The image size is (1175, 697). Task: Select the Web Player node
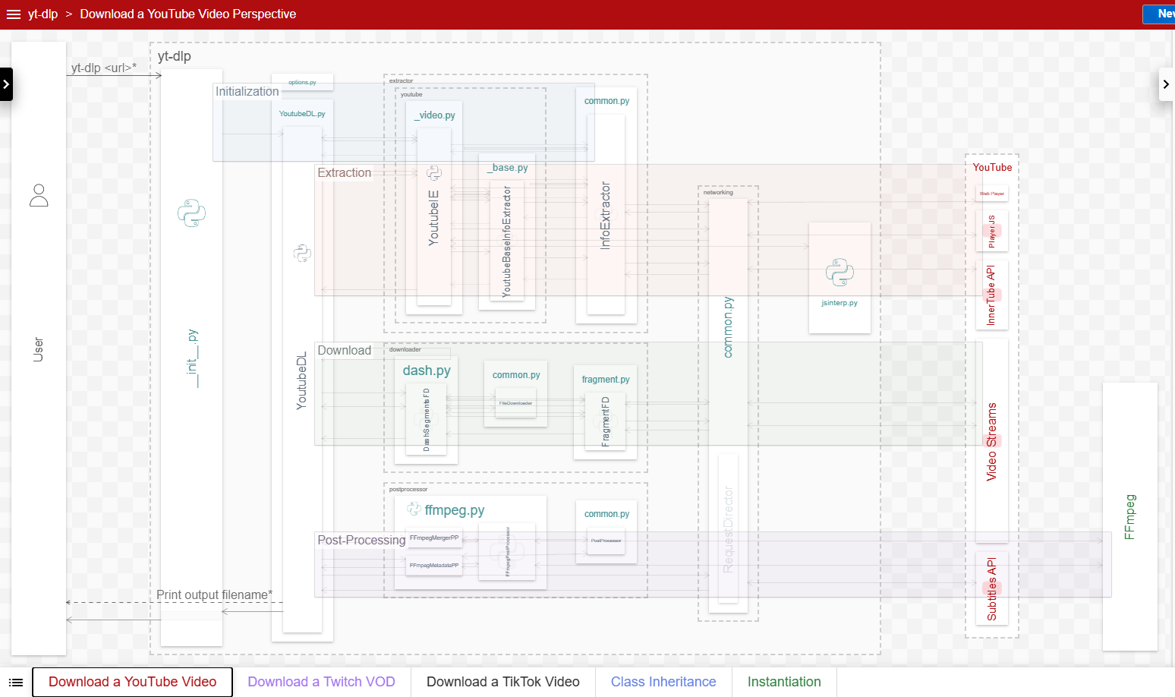pyautogui.click(x=992, y=194)
